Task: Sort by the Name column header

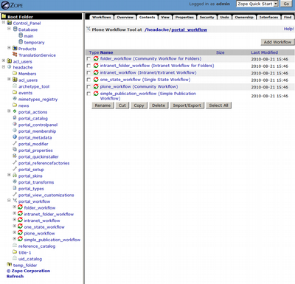Action: [x=106, y=52]
